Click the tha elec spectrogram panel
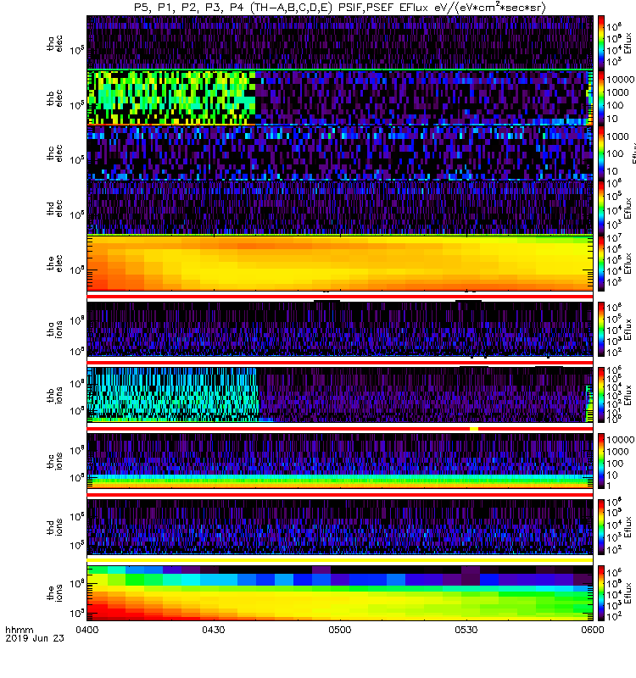Image resolution: width=636 pixels, height=678 pixels. click(340, 43)
